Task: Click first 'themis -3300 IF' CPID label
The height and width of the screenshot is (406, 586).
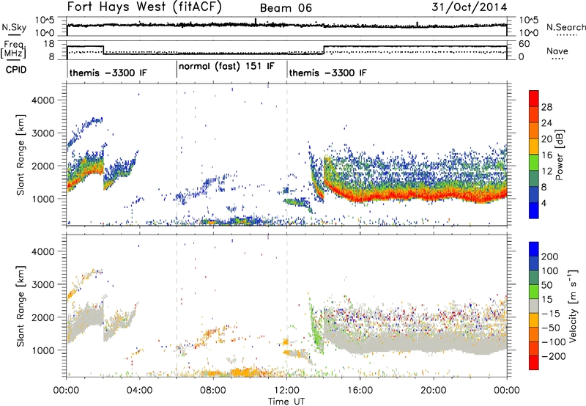Action: click(108, 73)
